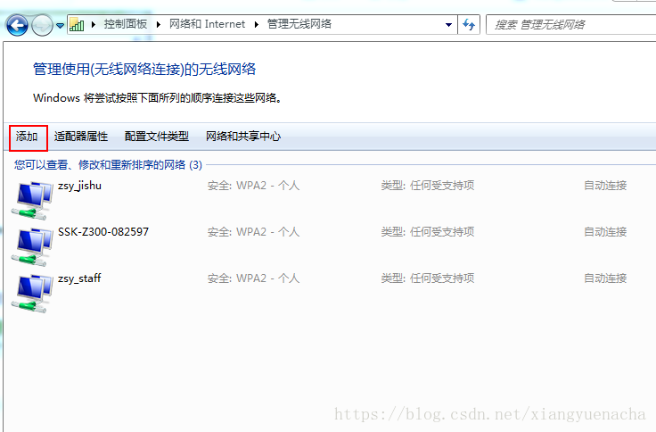Image resolution: width=656 pixels, height=432 pixels.
Task: Collapse the 您可以查看、修改和重新排序的网络 group
Action: 108,164
